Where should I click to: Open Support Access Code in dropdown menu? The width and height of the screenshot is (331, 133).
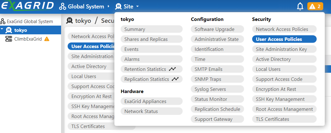click(284, 79)
